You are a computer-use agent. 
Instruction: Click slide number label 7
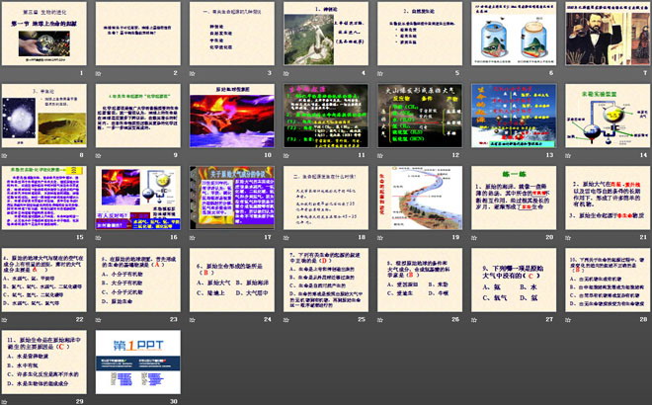click(x=645, y=73)
